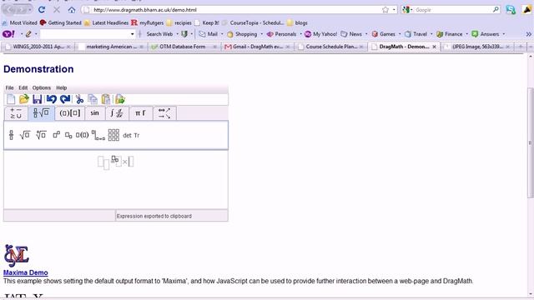Screen dimensions: 534x300
Task: Open the DragMath Edit menu
Action: click(23, 87)
